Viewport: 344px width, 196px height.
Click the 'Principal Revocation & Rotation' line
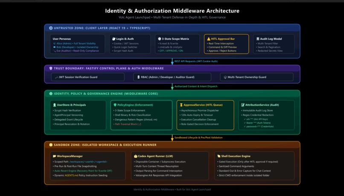click(71, 124)
